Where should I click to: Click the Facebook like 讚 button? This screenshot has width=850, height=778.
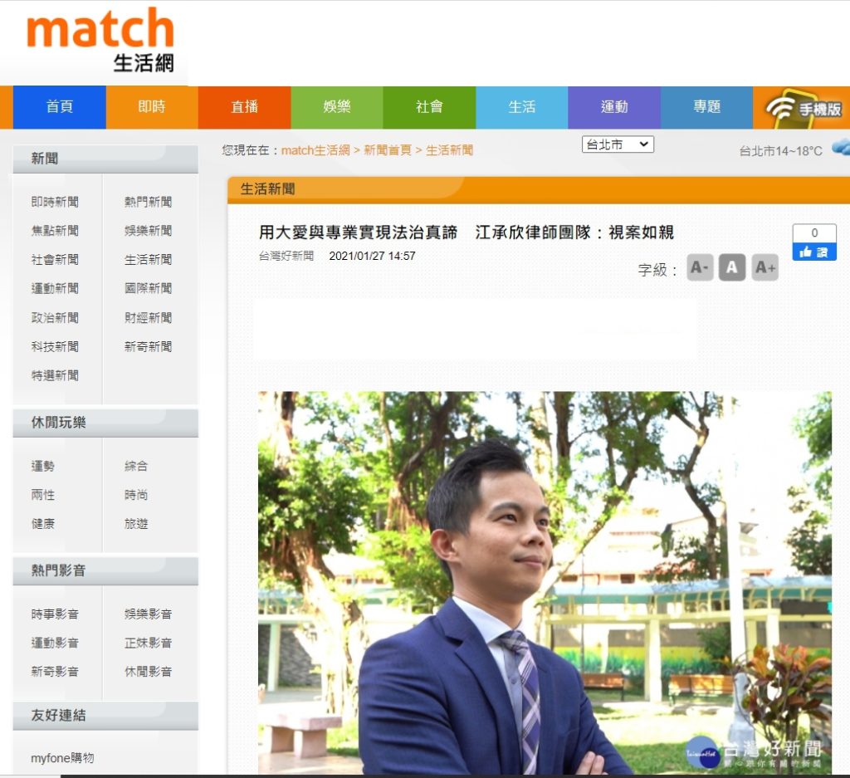[813, 252]
